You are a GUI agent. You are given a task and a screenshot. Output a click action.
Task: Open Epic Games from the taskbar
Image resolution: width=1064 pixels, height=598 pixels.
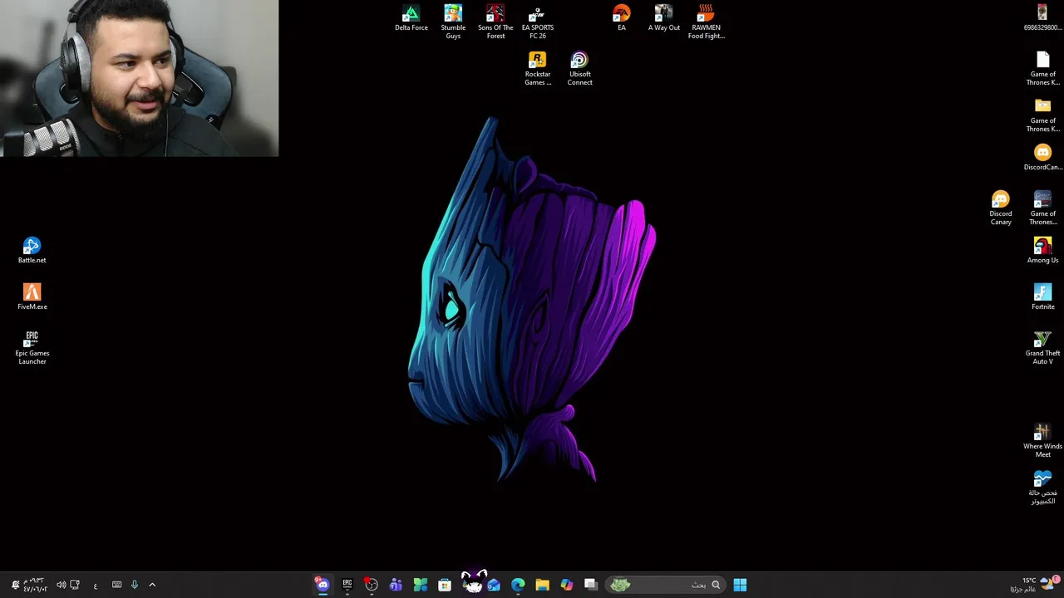347,585
